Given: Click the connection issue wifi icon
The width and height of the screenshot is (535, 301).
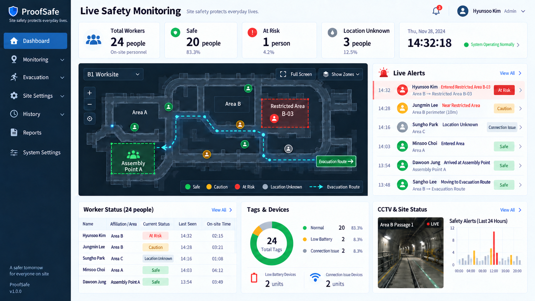Looking at the screenshot, I should (315, 277).
